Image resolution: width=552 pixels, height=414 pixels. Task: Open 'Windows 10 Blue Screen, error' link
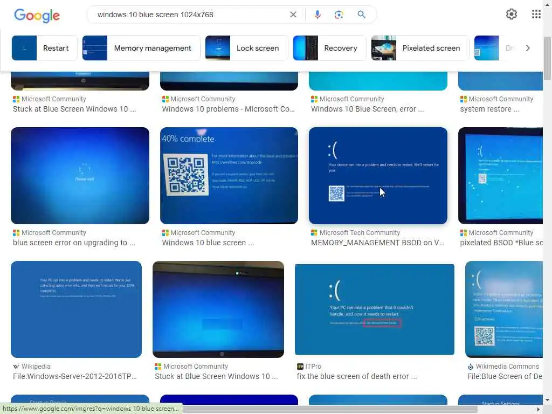367,109
